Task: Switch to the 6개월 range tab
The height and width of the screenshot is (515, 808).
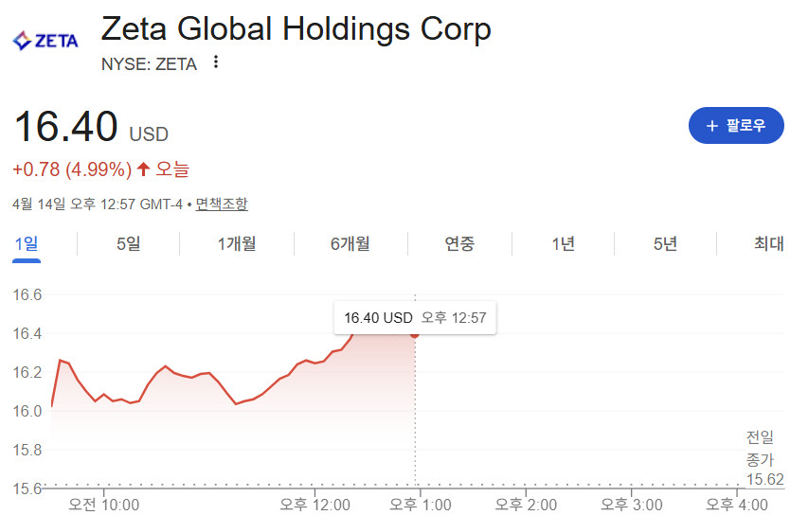Action: coord(350,243)
